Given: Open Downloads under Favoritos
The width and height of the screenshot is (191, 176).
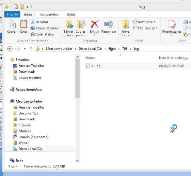Looking at the screenshot, I should pyautogui.click(x=27, y=72).
